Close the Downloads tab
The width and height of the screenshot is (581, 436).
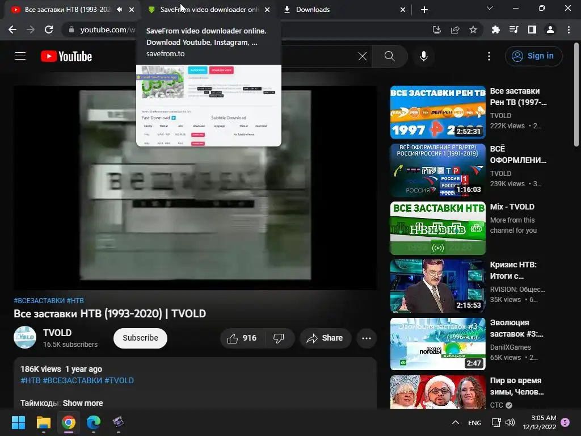[403, 10]
